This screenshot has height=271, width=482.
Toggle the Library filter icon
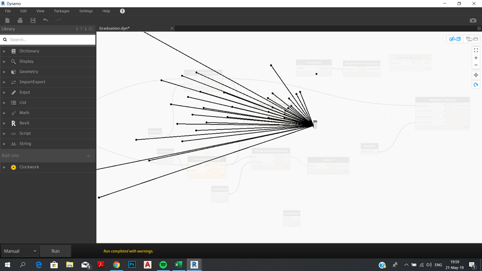point(82,29)
